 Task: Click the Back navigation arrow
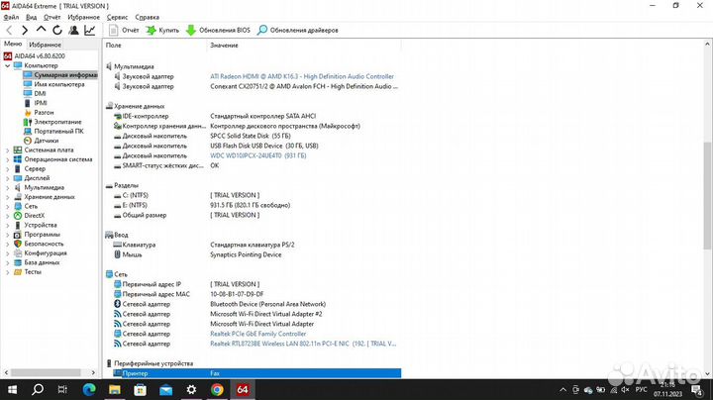coord(9,31)
